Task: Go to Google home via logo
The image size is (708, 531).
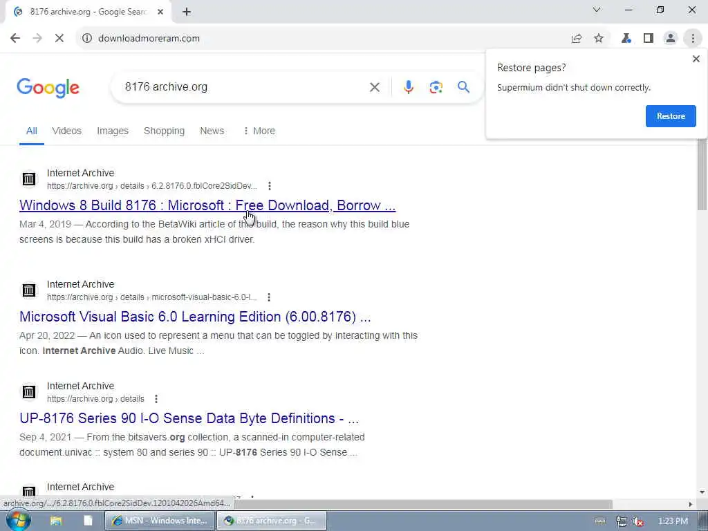Action: click(48, 88)
